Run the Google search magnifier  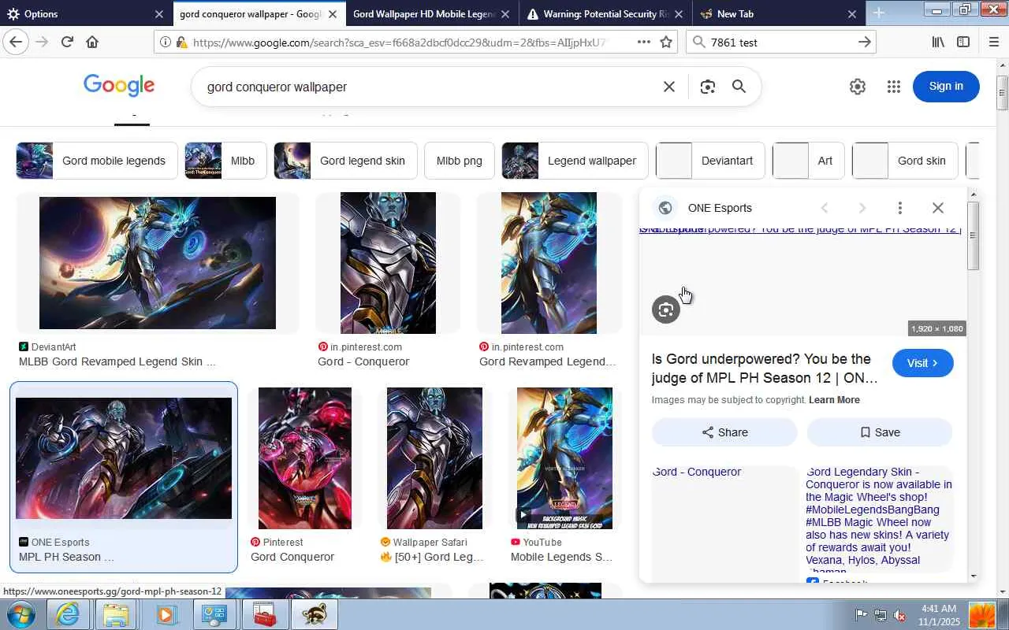click(x=739, y=87)
